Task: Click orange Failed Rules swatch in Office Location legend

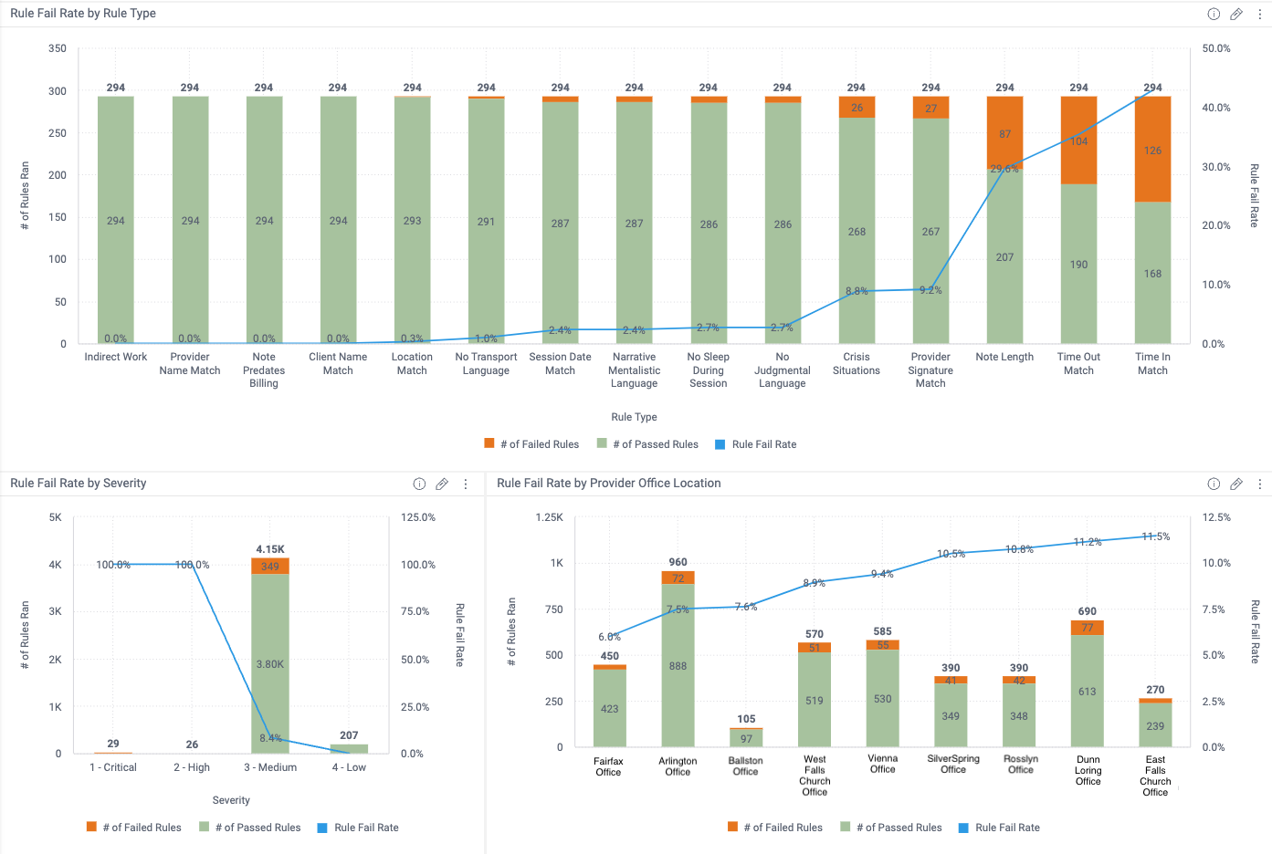Action: 733,827
